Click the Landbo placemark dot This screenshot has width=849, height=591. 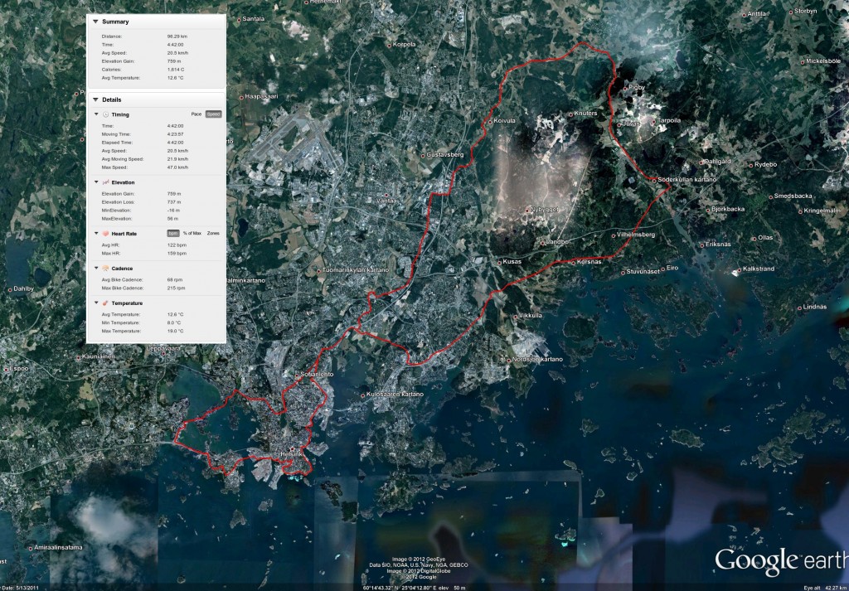coord(542,243)
